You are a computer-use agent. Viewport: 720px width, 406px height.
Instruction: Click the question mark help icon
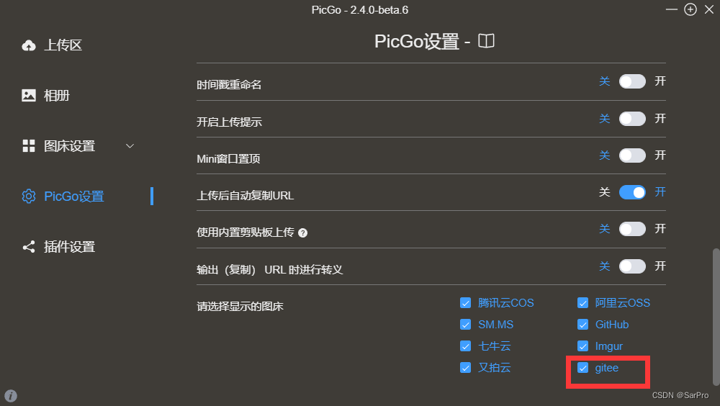point(302,233)
